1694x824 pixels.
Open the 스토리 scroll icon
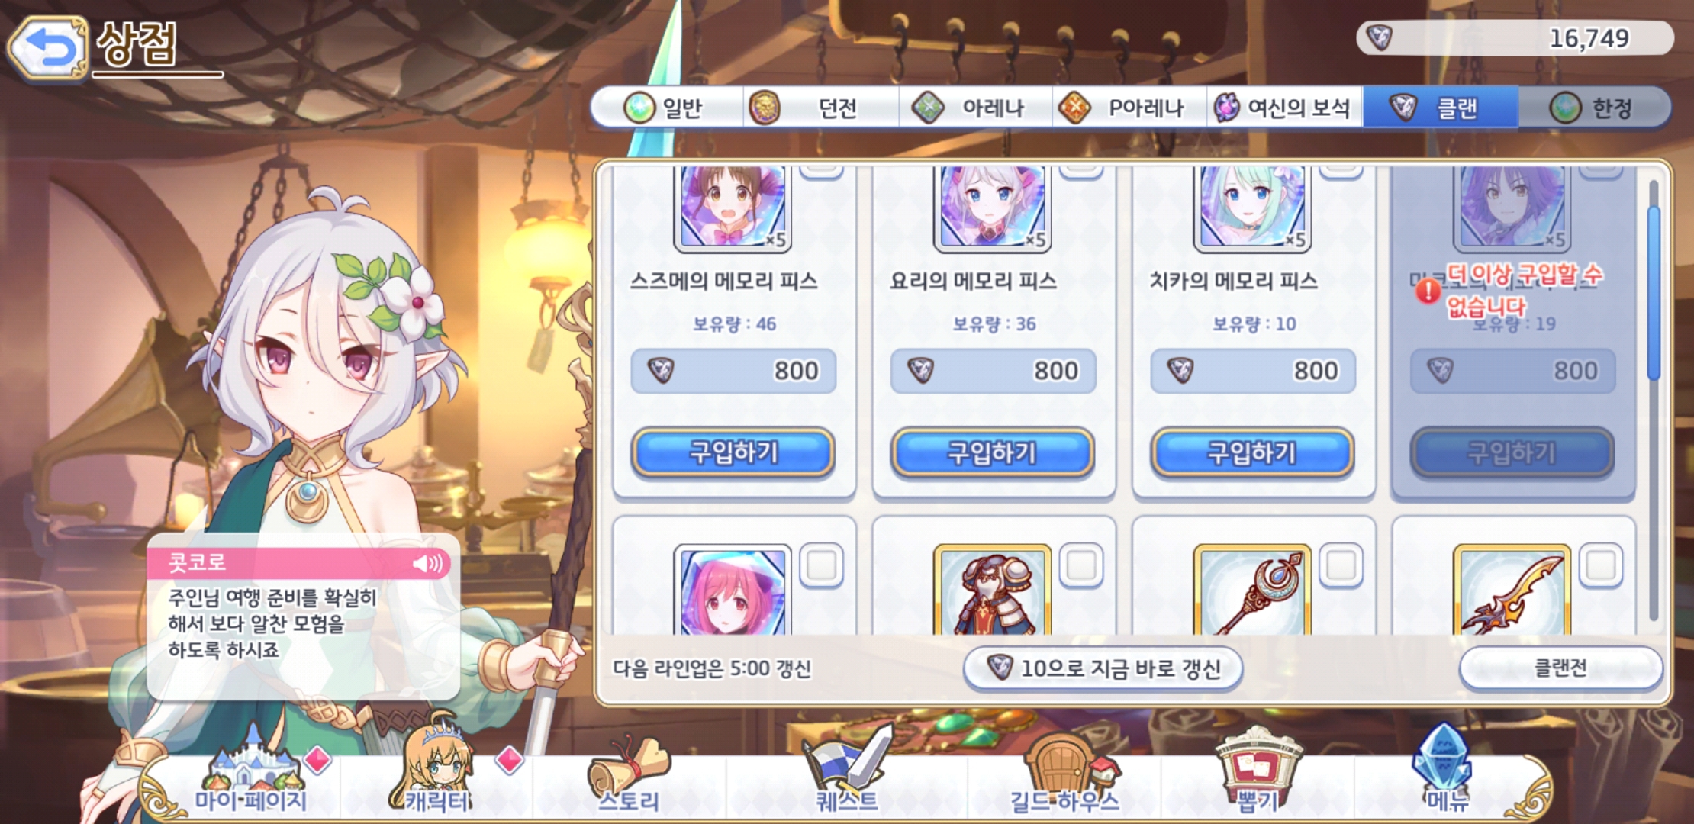(x=629, y=774)
